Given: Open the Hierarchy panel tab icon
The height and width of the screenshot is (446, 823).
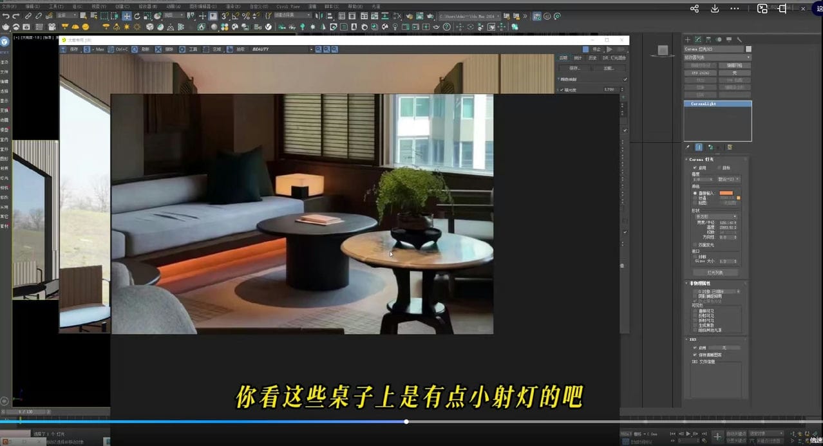Looking at the screenshot, I should 708,40.
